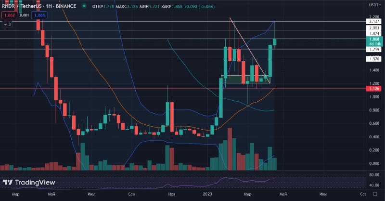Click the Ноя label on time axis
Viewport: 385px width, 201px height.
coord(172,194)
